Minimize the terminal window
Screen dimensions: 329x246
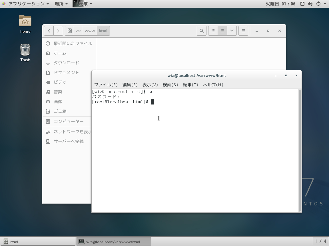[276, 75]
